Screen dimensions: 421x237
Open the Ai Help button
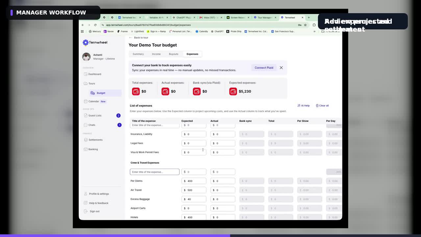pos(304,106)
